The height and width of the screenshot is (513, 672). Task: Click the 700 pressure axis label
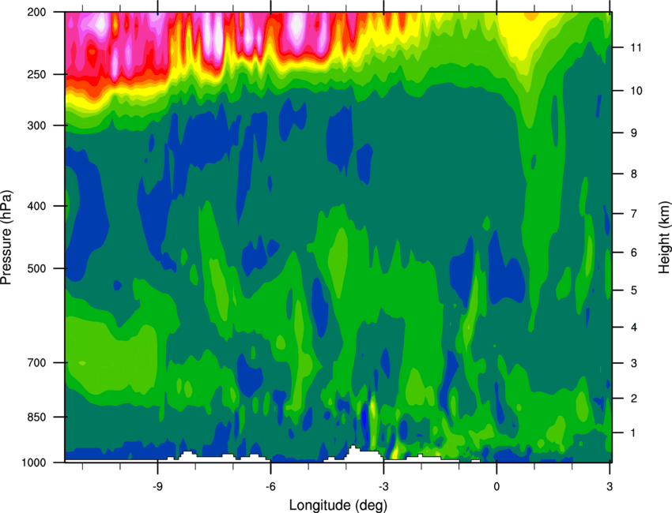click(x=36, y=362)
